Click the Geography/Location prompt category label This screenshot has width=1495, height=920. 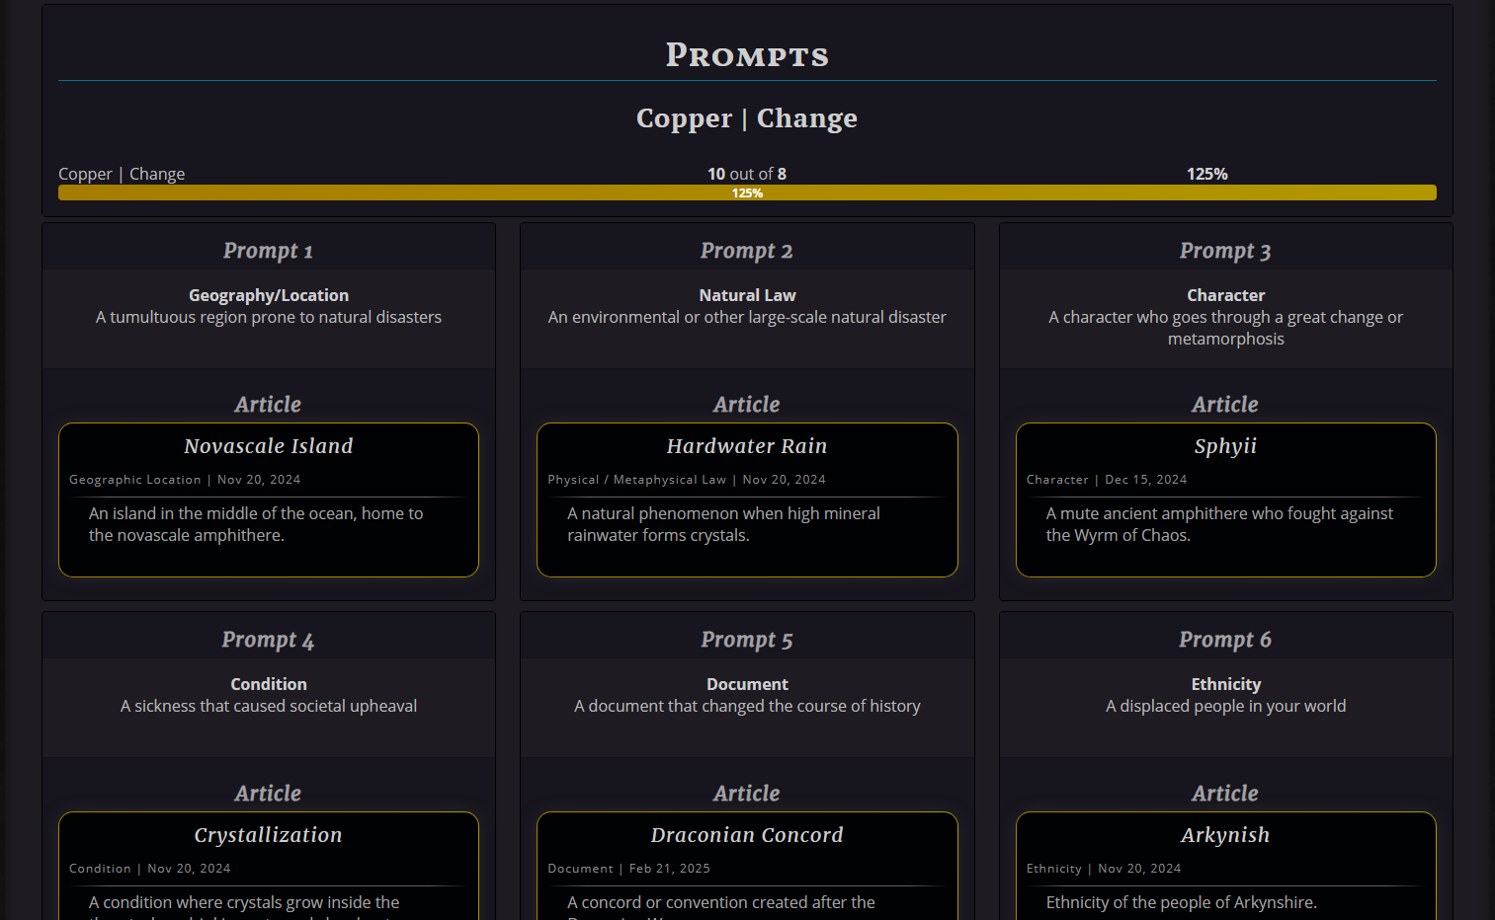(x=269, y=295)
